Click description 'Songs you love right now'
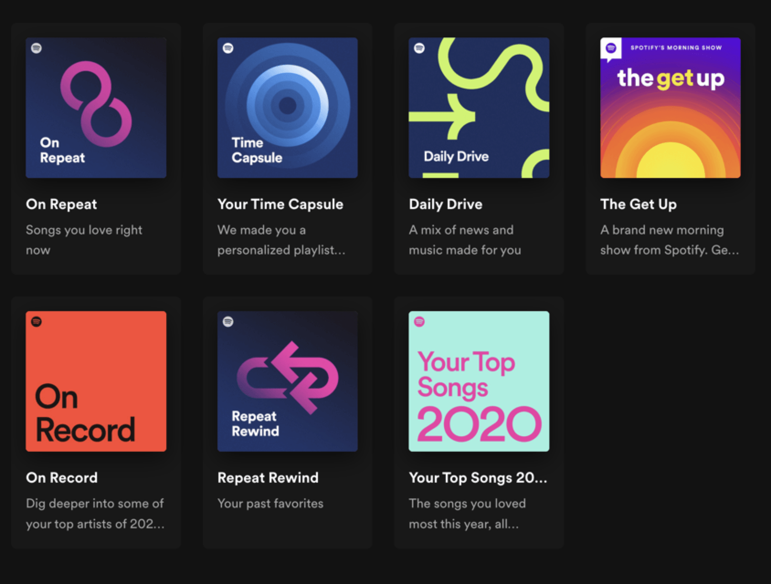 (84, 240)
